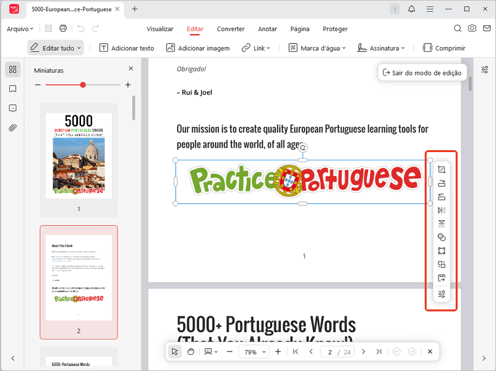Open the Link dropdown in the toolbar
This screenshot has width=496, height=371.
(x=256, y=48)
